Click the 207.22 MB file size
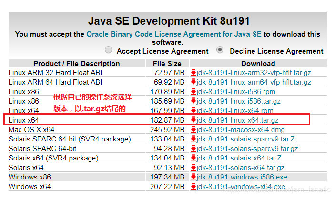 [x=167, y=187]
